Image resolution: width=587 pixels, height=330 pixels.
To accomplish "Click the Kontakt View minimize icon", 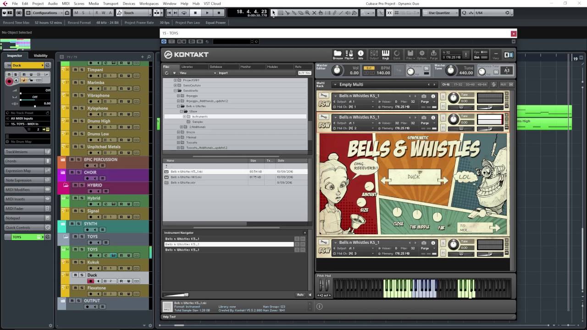I will click(x=496, y=55).
